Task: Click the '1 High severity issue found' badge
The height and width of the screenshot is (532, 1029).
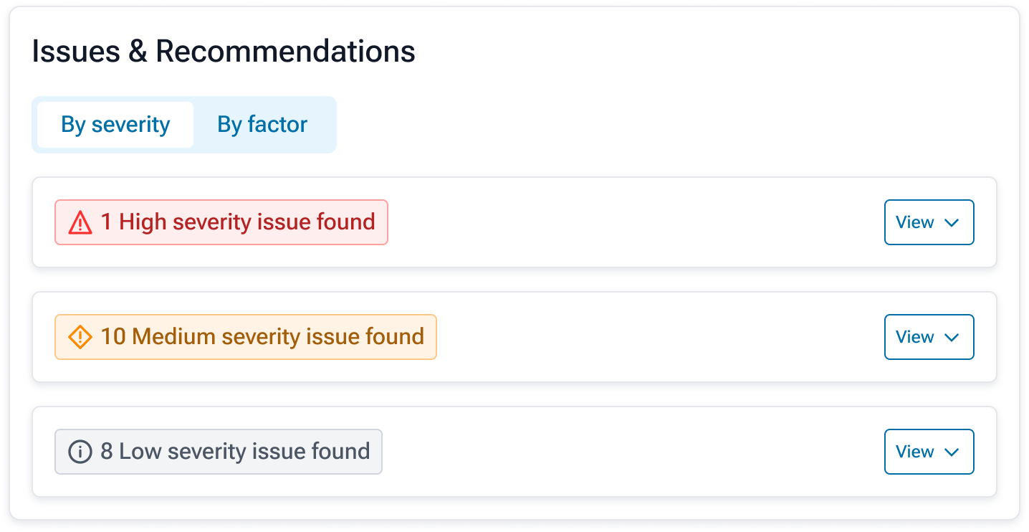Action: coord(238,222)
